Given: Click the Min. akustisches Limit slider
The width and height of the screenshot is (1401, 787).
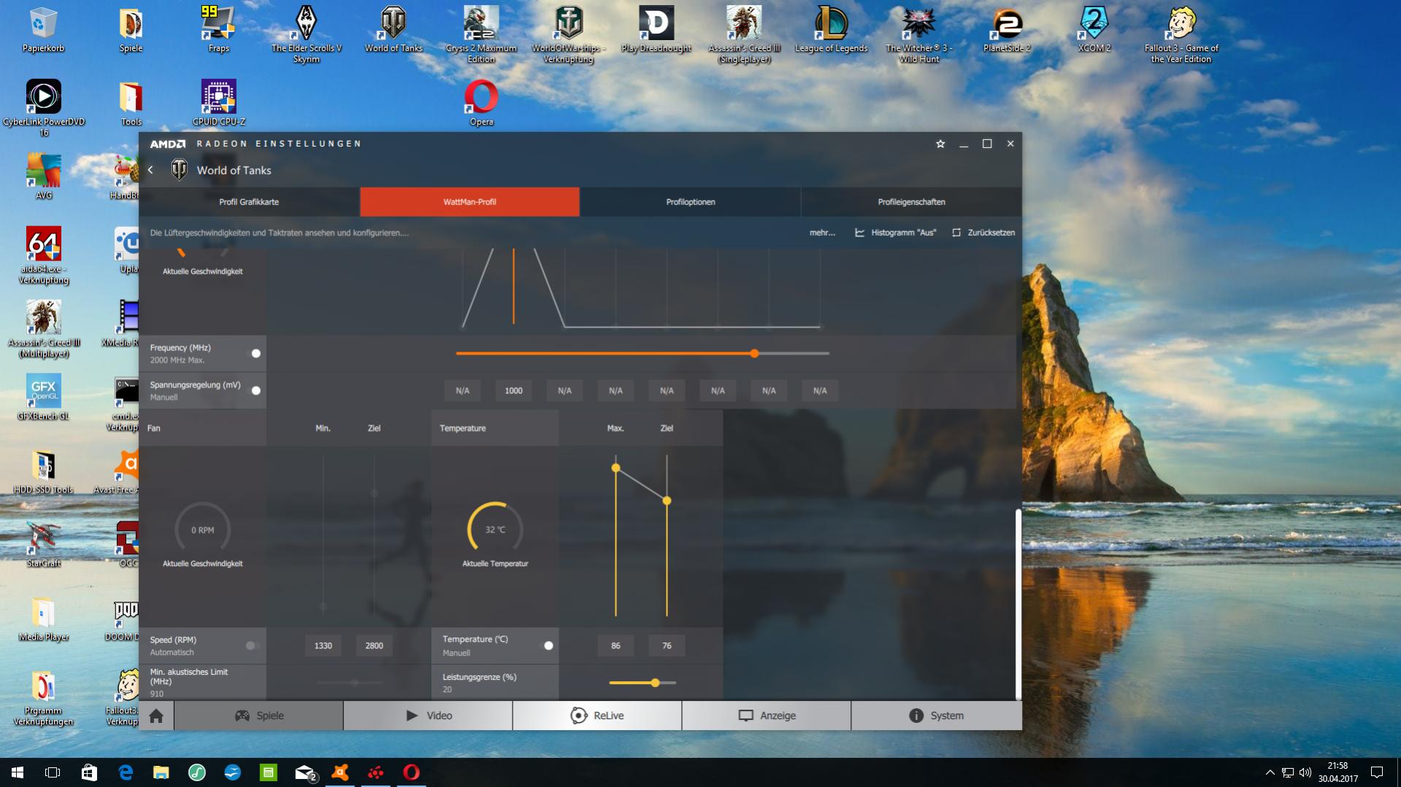Looking at the screenshot, I should (350, 683).
